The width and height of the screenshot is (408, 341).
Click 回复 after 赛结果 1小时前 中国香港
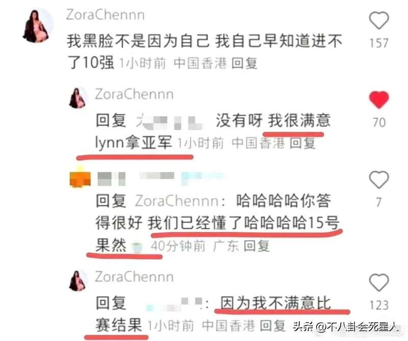(273, 326)
